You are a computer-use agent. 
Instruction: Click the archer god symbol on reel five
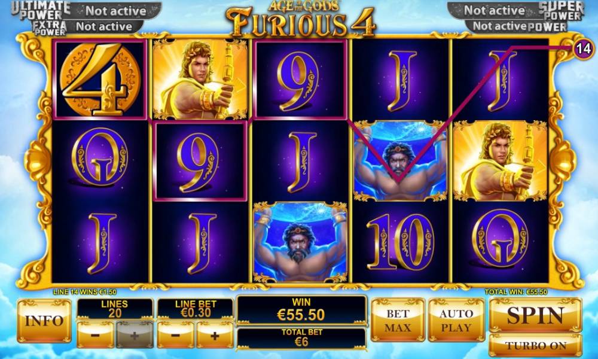pos(500,160)
